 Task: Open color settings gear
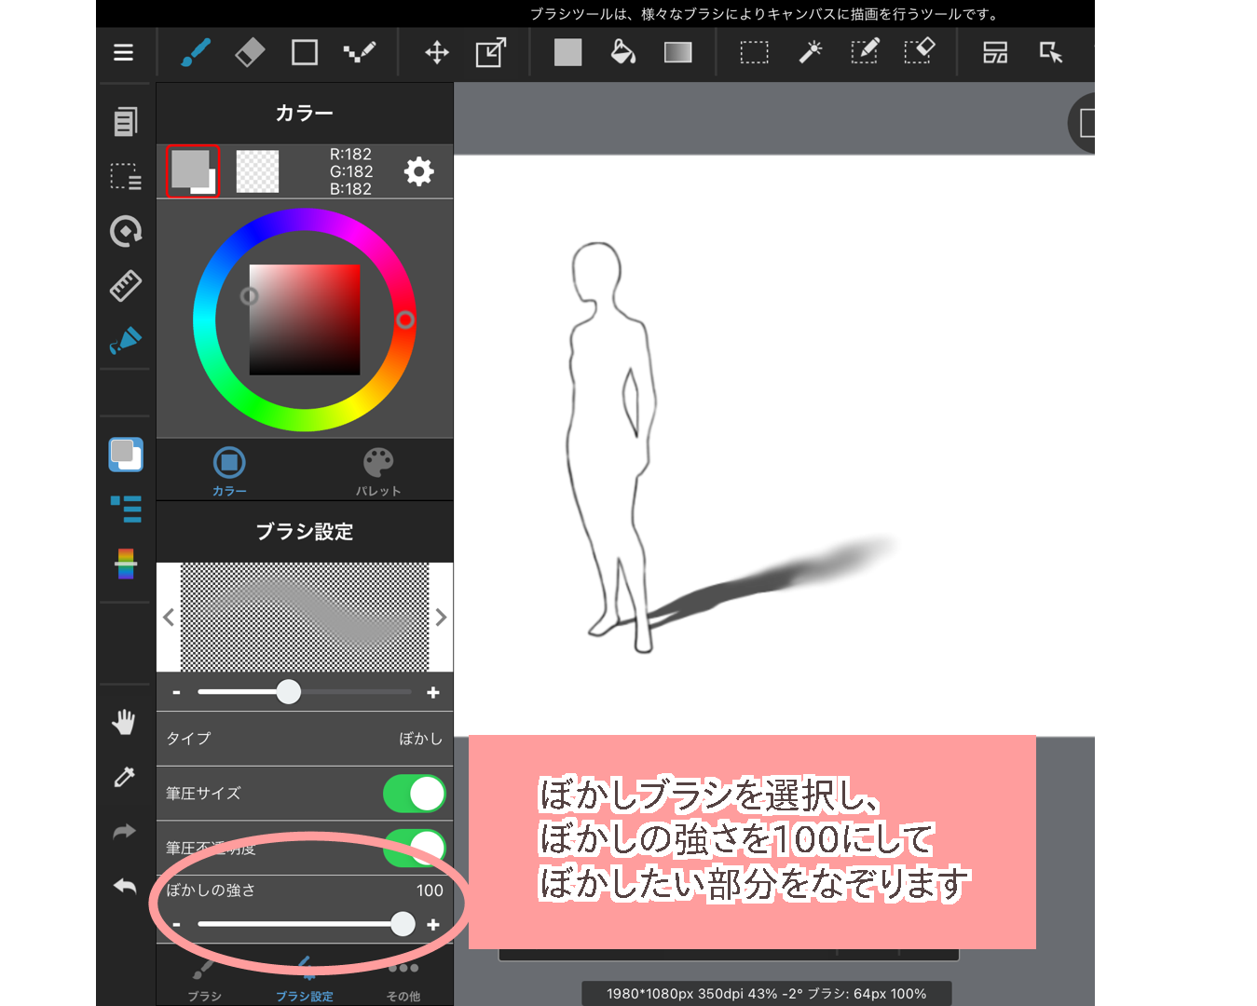(418, 171)
